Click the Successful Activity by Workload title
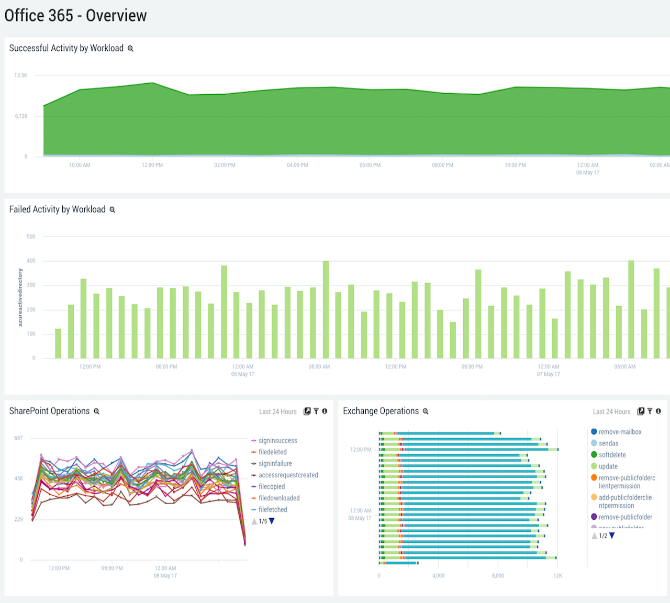670x603 pixels. click(66, 48)
